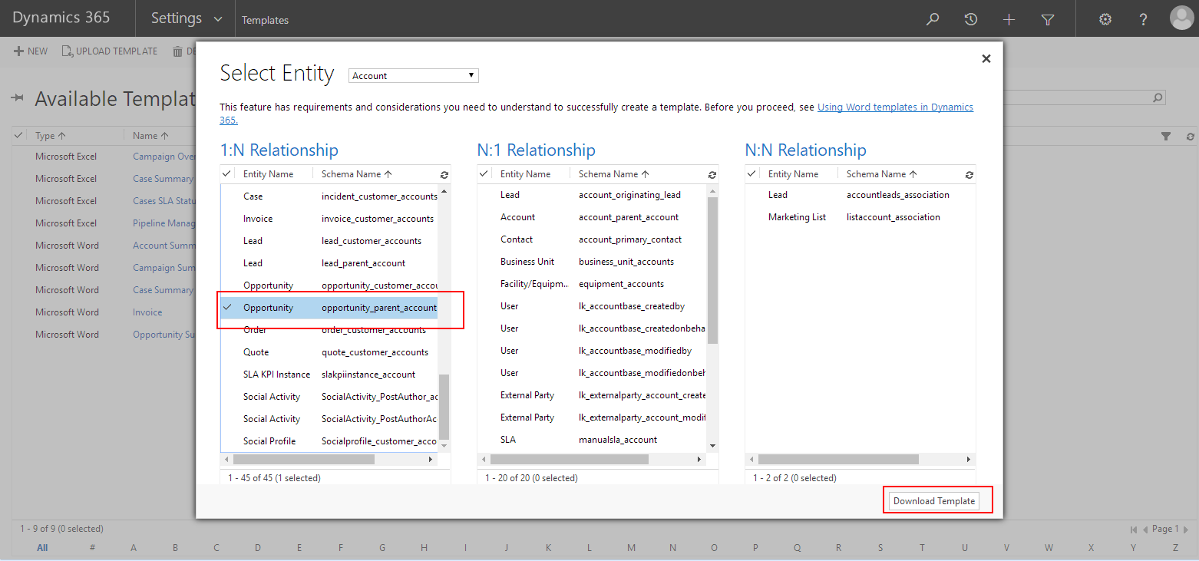Select the account_primary_contact row
The width and height of the screenshot is (1199, 561).
[592, 239]
